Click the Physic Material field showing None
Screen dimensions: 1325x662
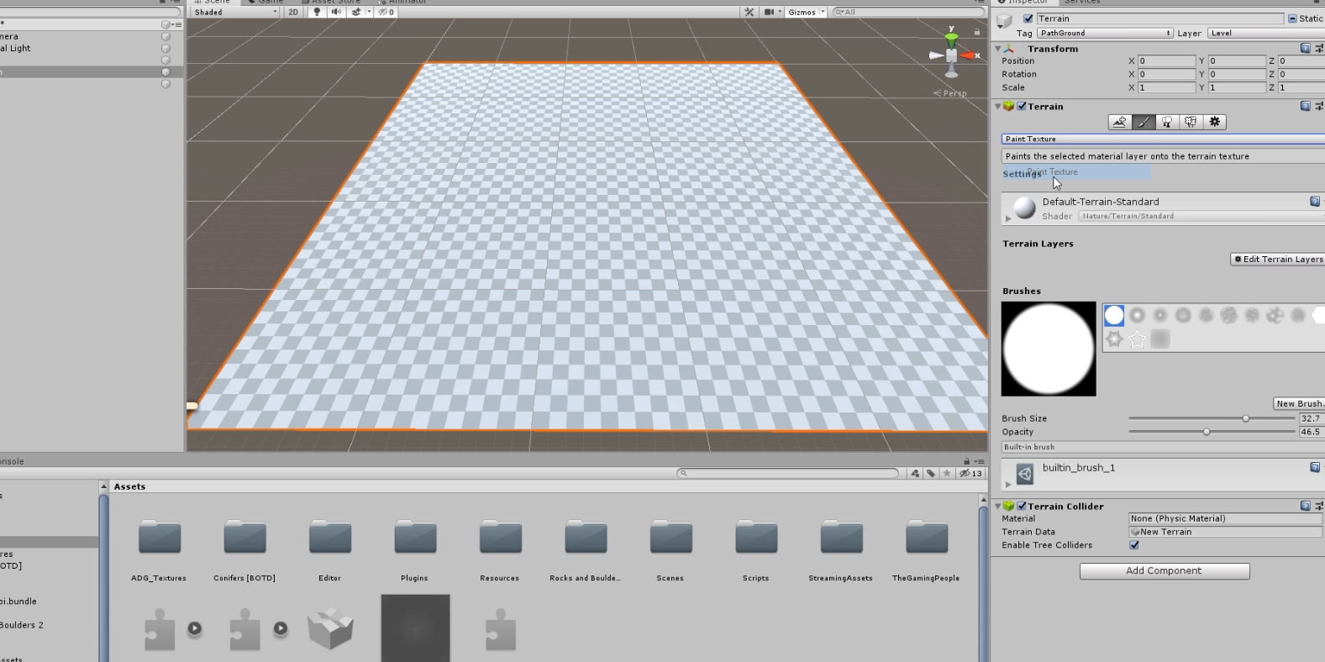point(1226,518)
